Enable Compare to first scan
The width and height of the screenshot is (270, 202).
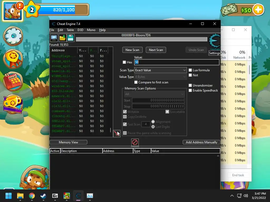click(x=136, y=82)
